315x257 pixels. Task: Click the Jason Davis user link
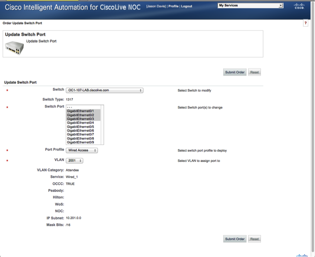tap(156, 6)
